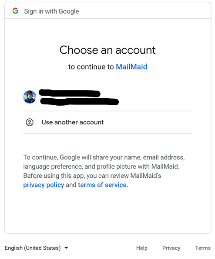Click blank area of the Use another account row
The height and width of the screenshot is (259, 215).
pos(148,122)
